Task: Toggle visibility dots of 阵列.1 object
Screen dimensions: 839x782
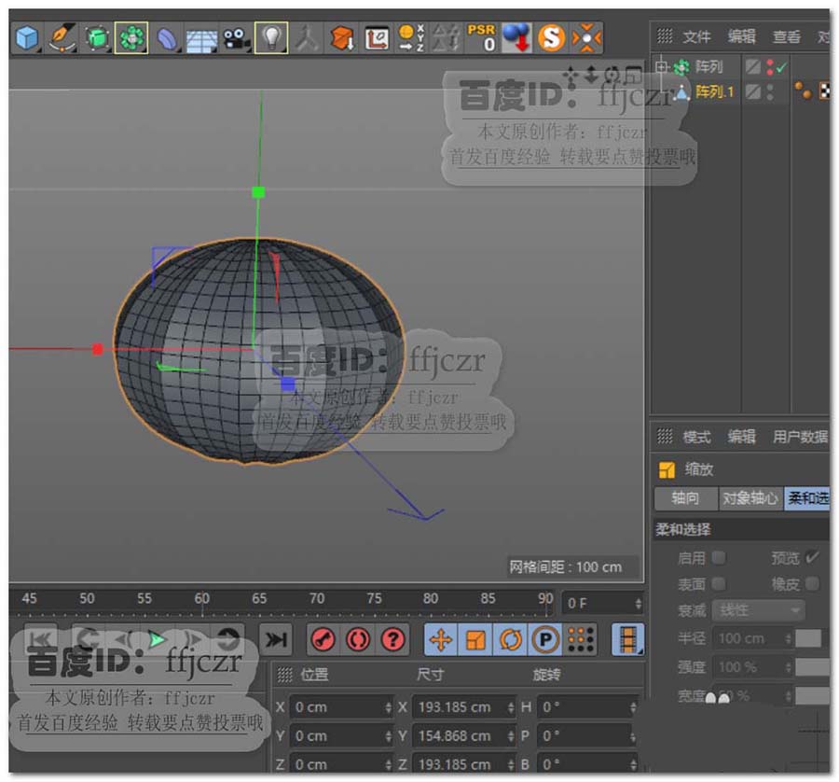Action: (770, 92)
